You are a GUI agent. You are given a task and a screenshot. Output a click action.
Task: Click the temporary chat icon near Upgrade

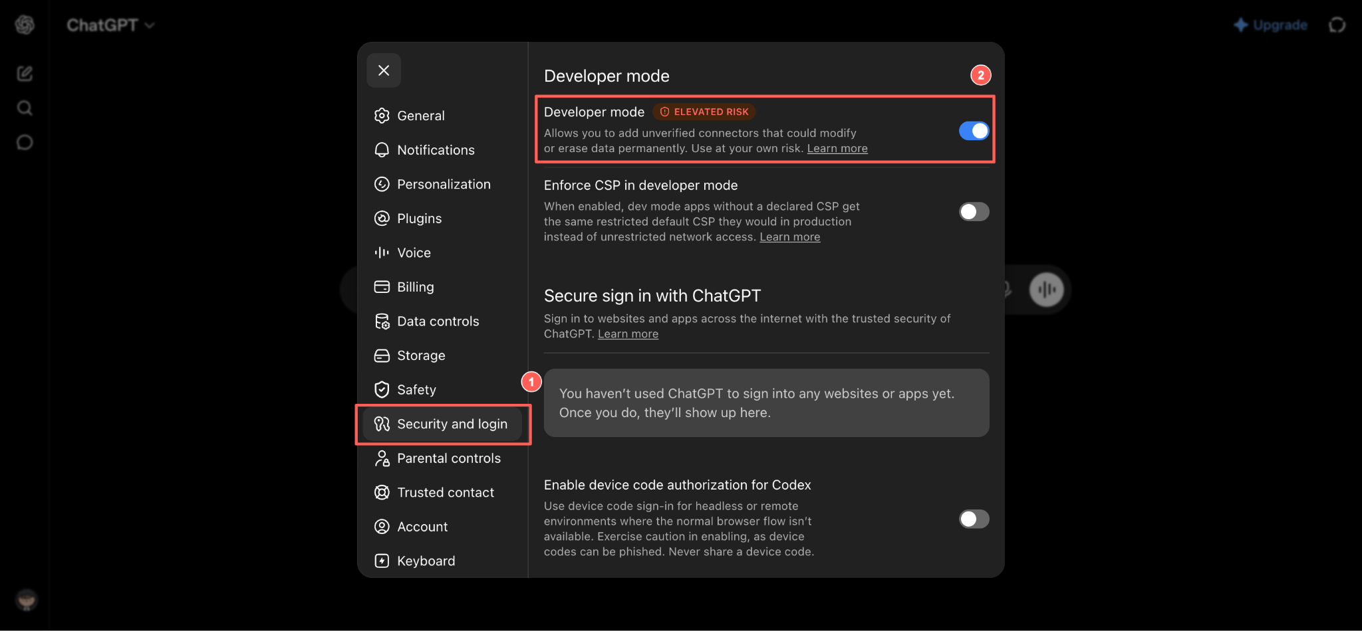pyautogui.click(x=1337, y=25)
